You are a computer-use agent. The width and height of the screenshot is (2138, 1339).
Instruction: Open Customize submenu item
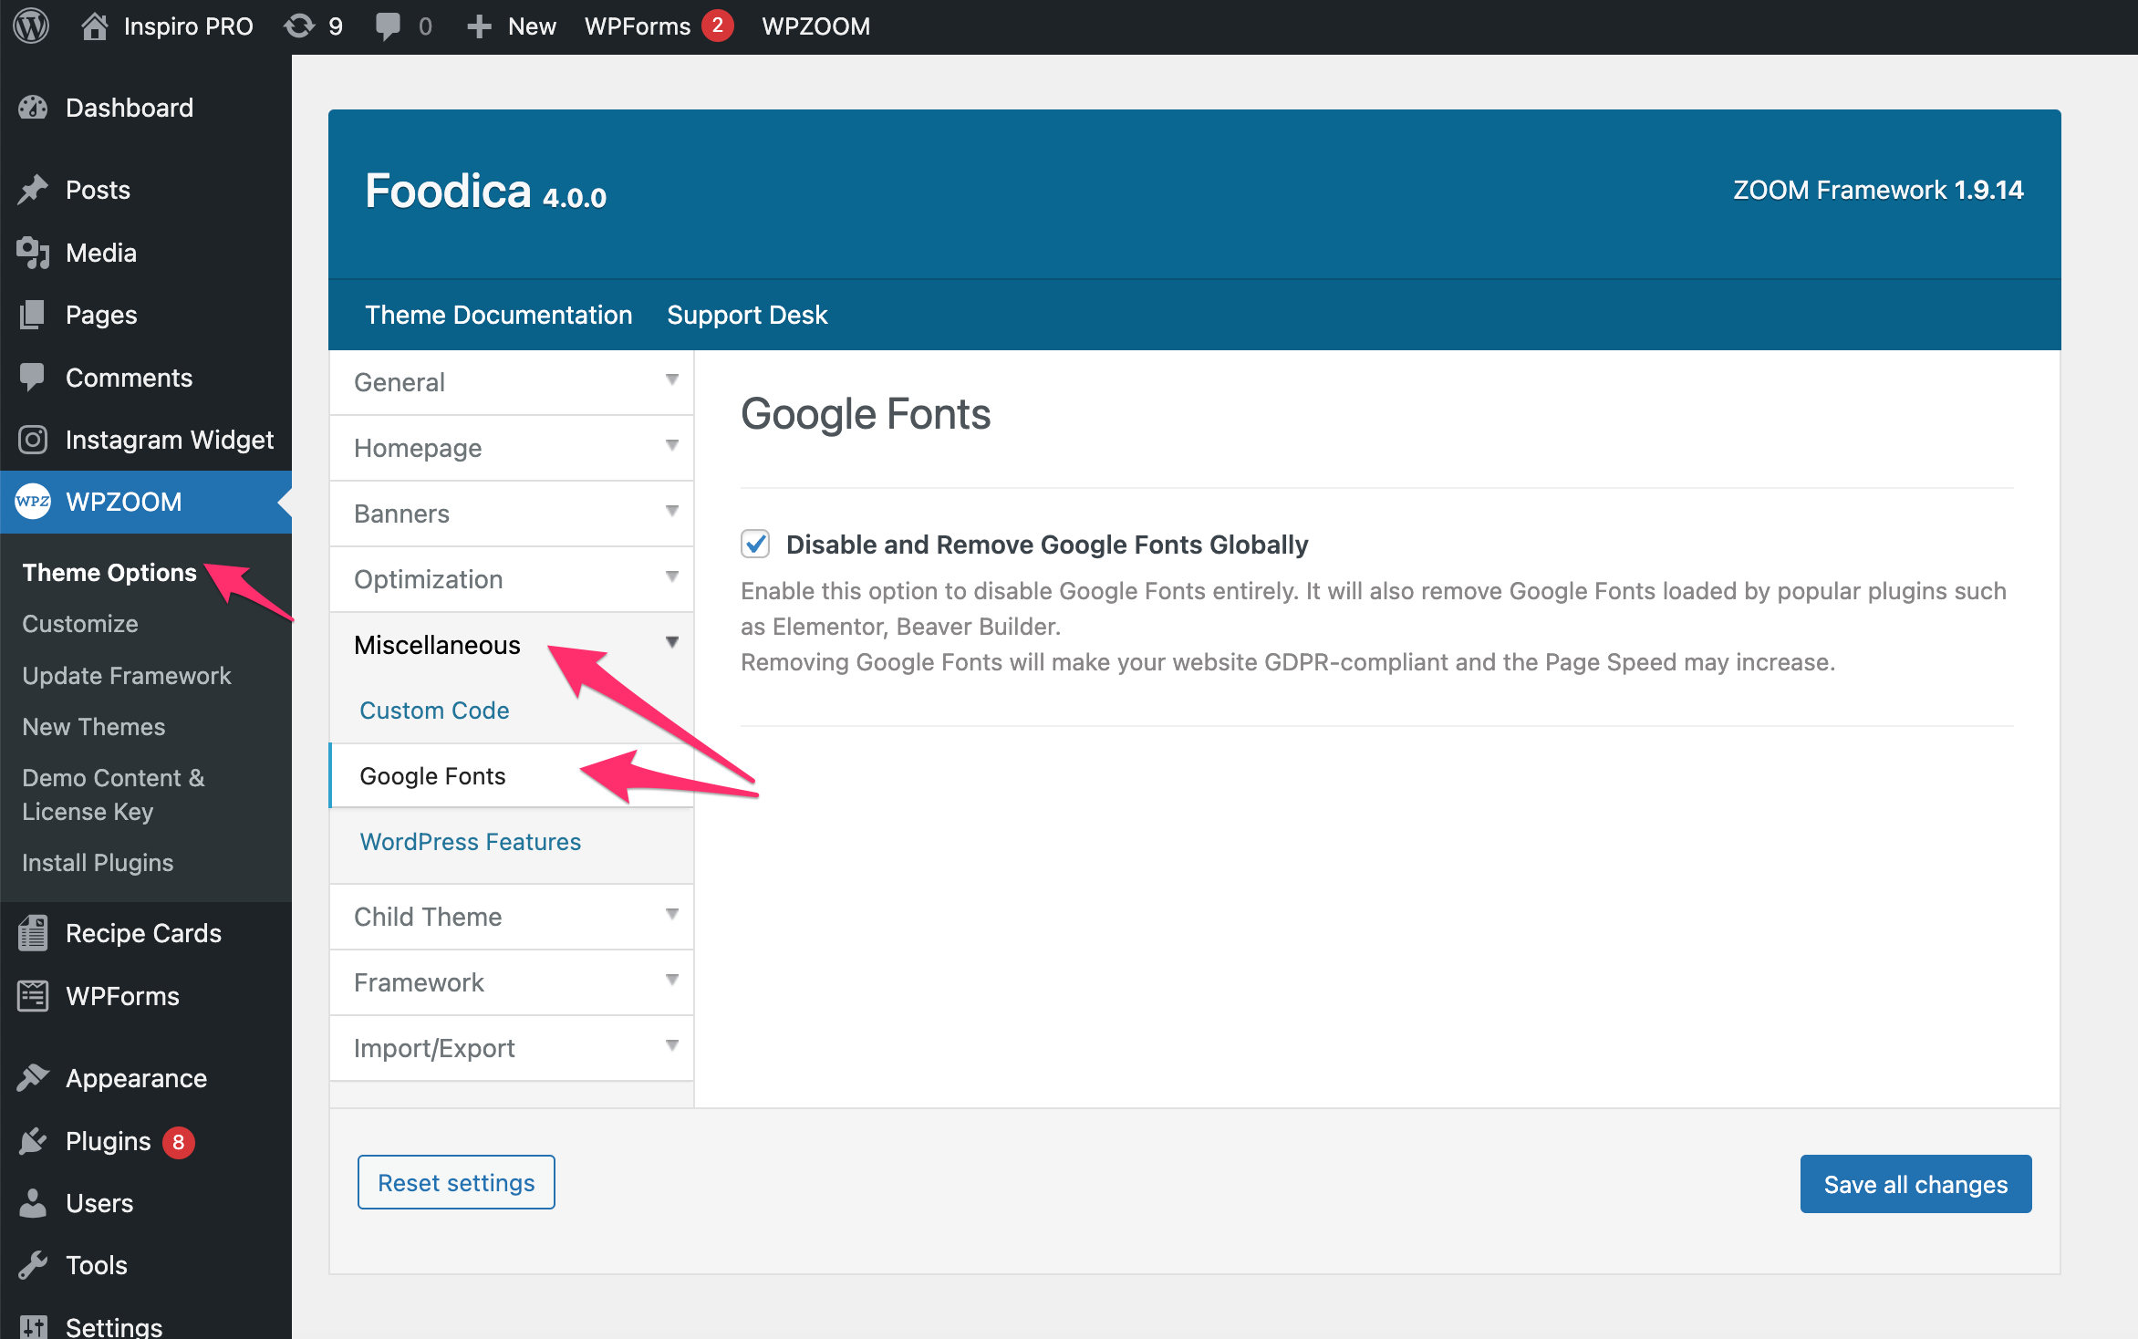[80, 624]
